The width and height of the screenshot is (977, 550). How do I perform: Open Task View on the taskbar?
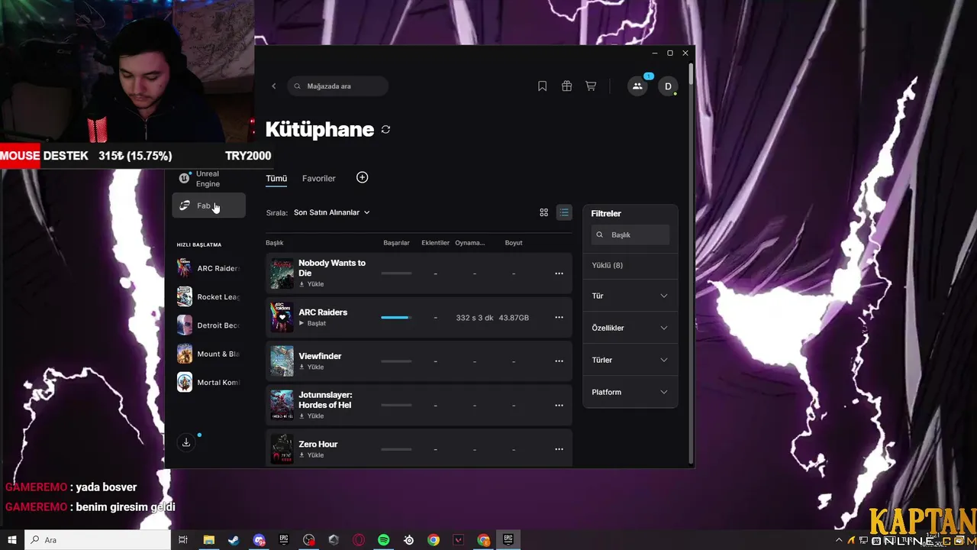183,540
